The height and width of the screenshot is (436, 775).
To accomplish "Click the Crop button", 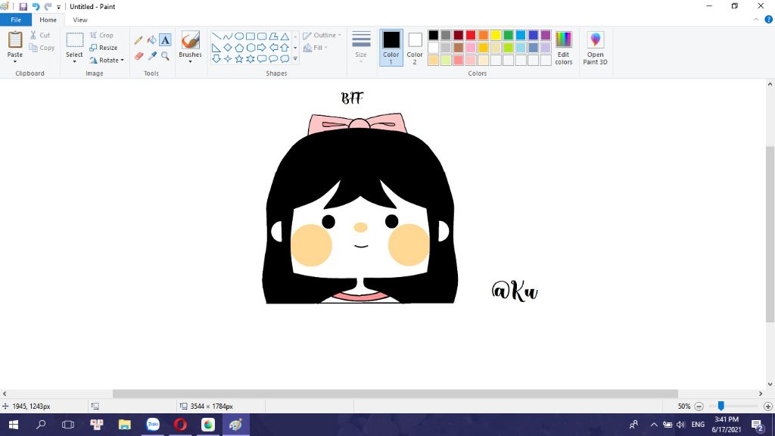I will coord(102,35).
